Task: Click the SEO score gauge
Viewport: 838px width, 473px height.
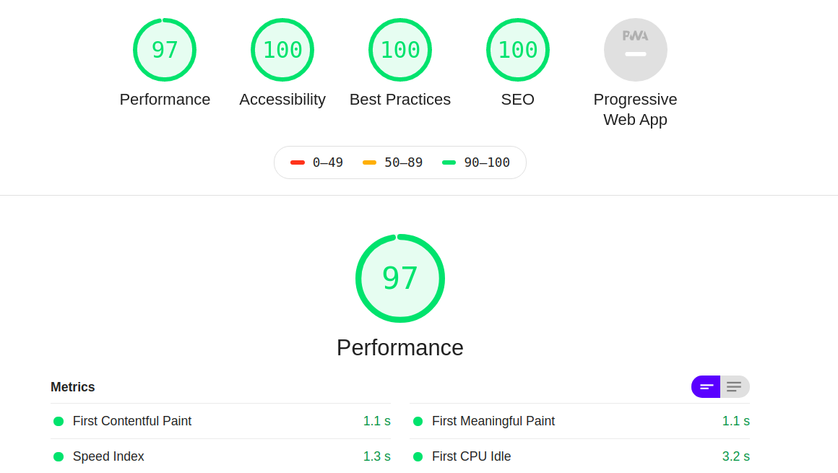Action: [518, 50]
